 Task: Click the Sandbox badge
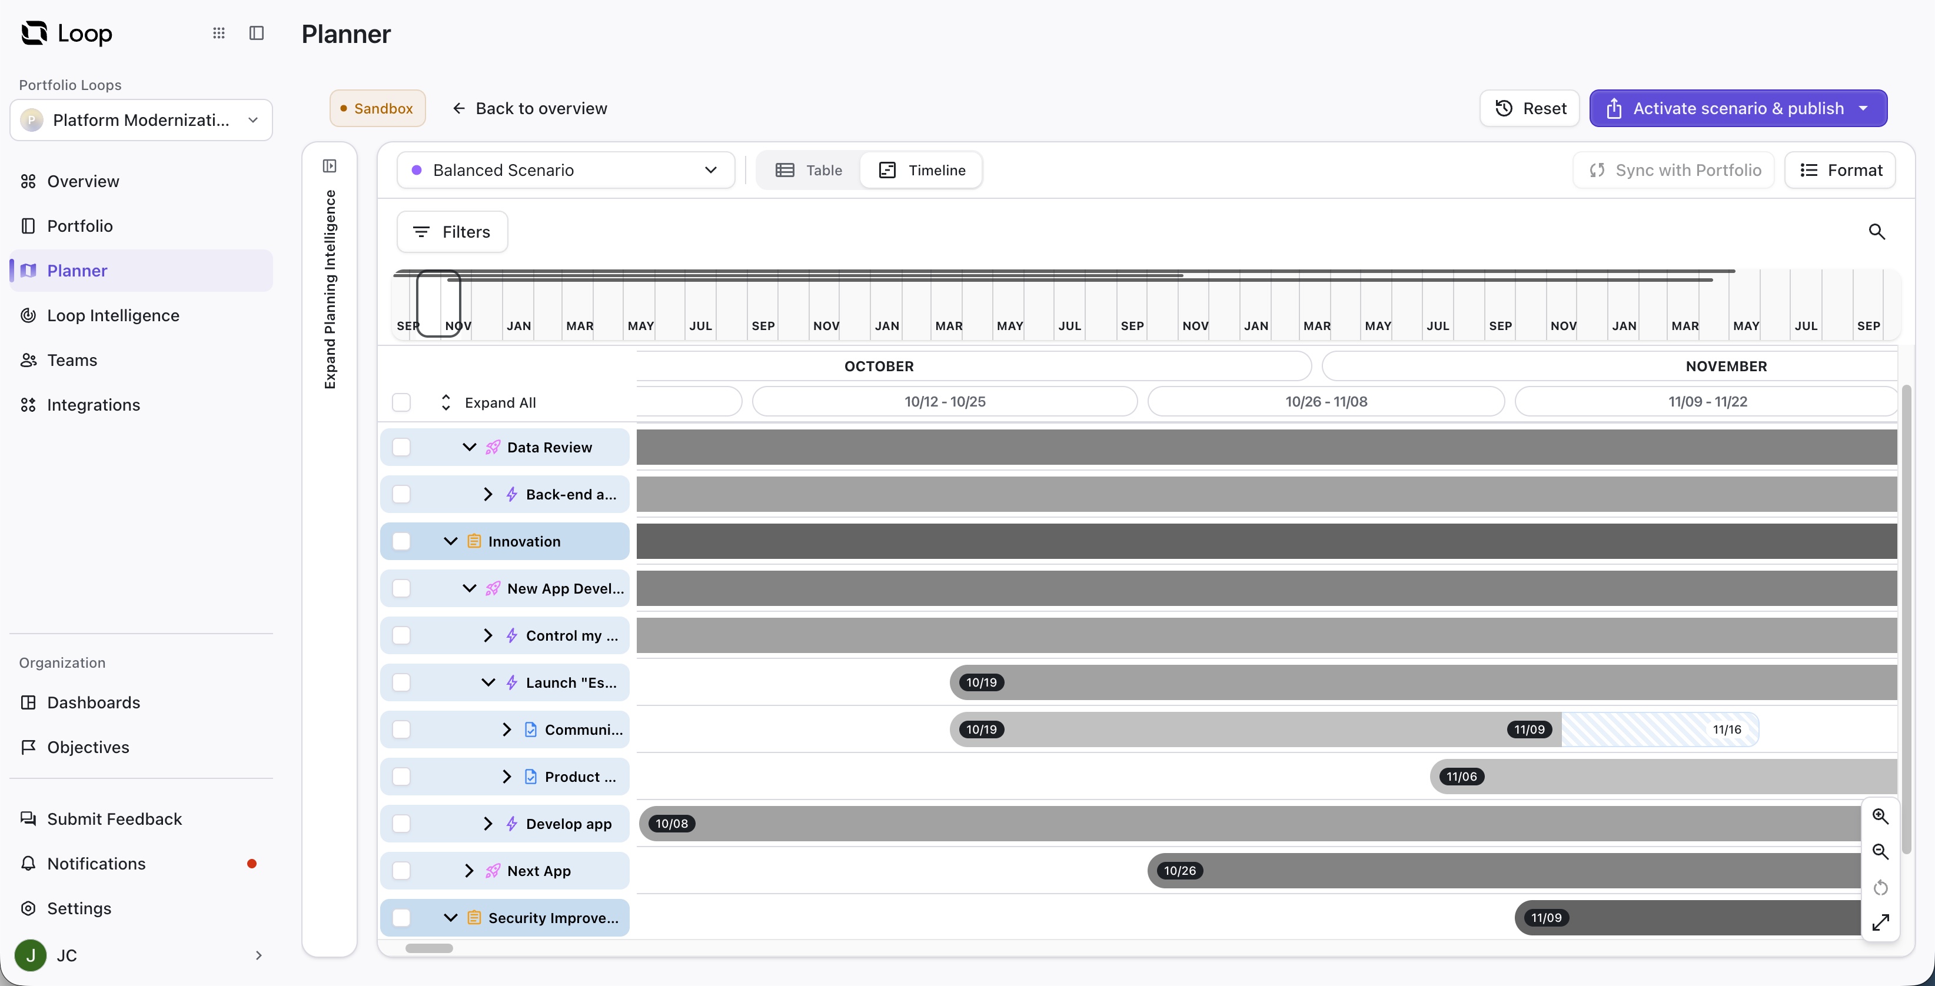tap(377, 108)
